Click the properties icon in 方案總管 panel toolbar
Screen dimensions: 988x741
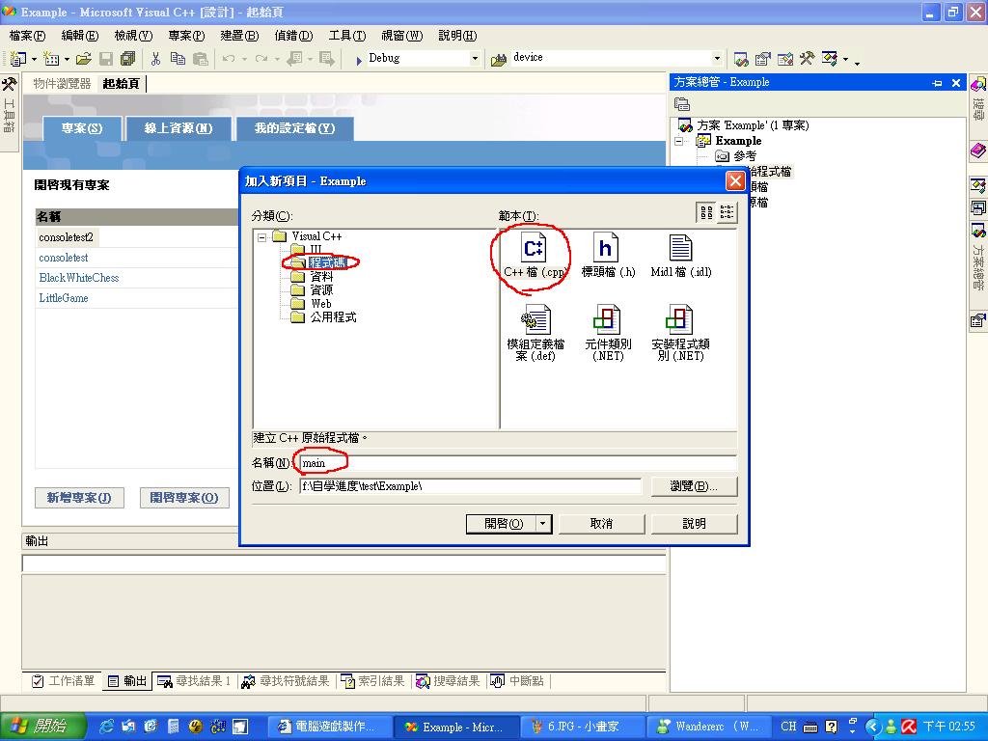(x=682, y=104)
